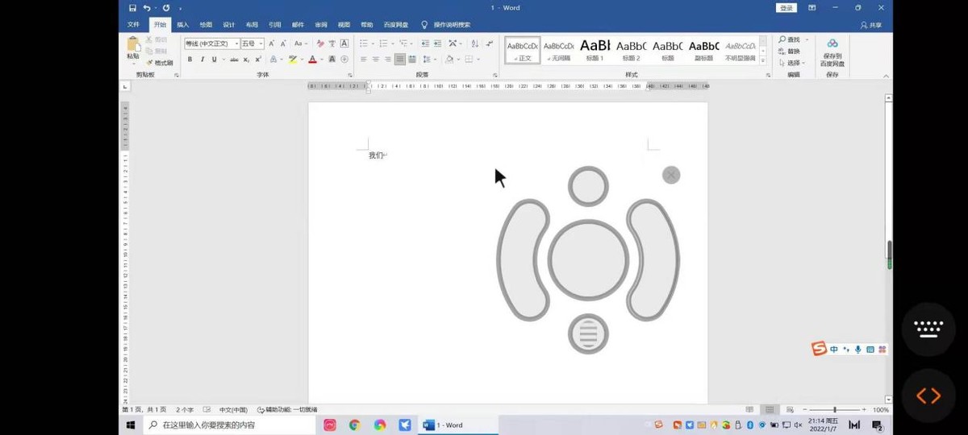The height and width of the screenshot is (435, 968).
Task: Switch to the 视图 (View) ribbon tab
Action: tap(344, 25)
